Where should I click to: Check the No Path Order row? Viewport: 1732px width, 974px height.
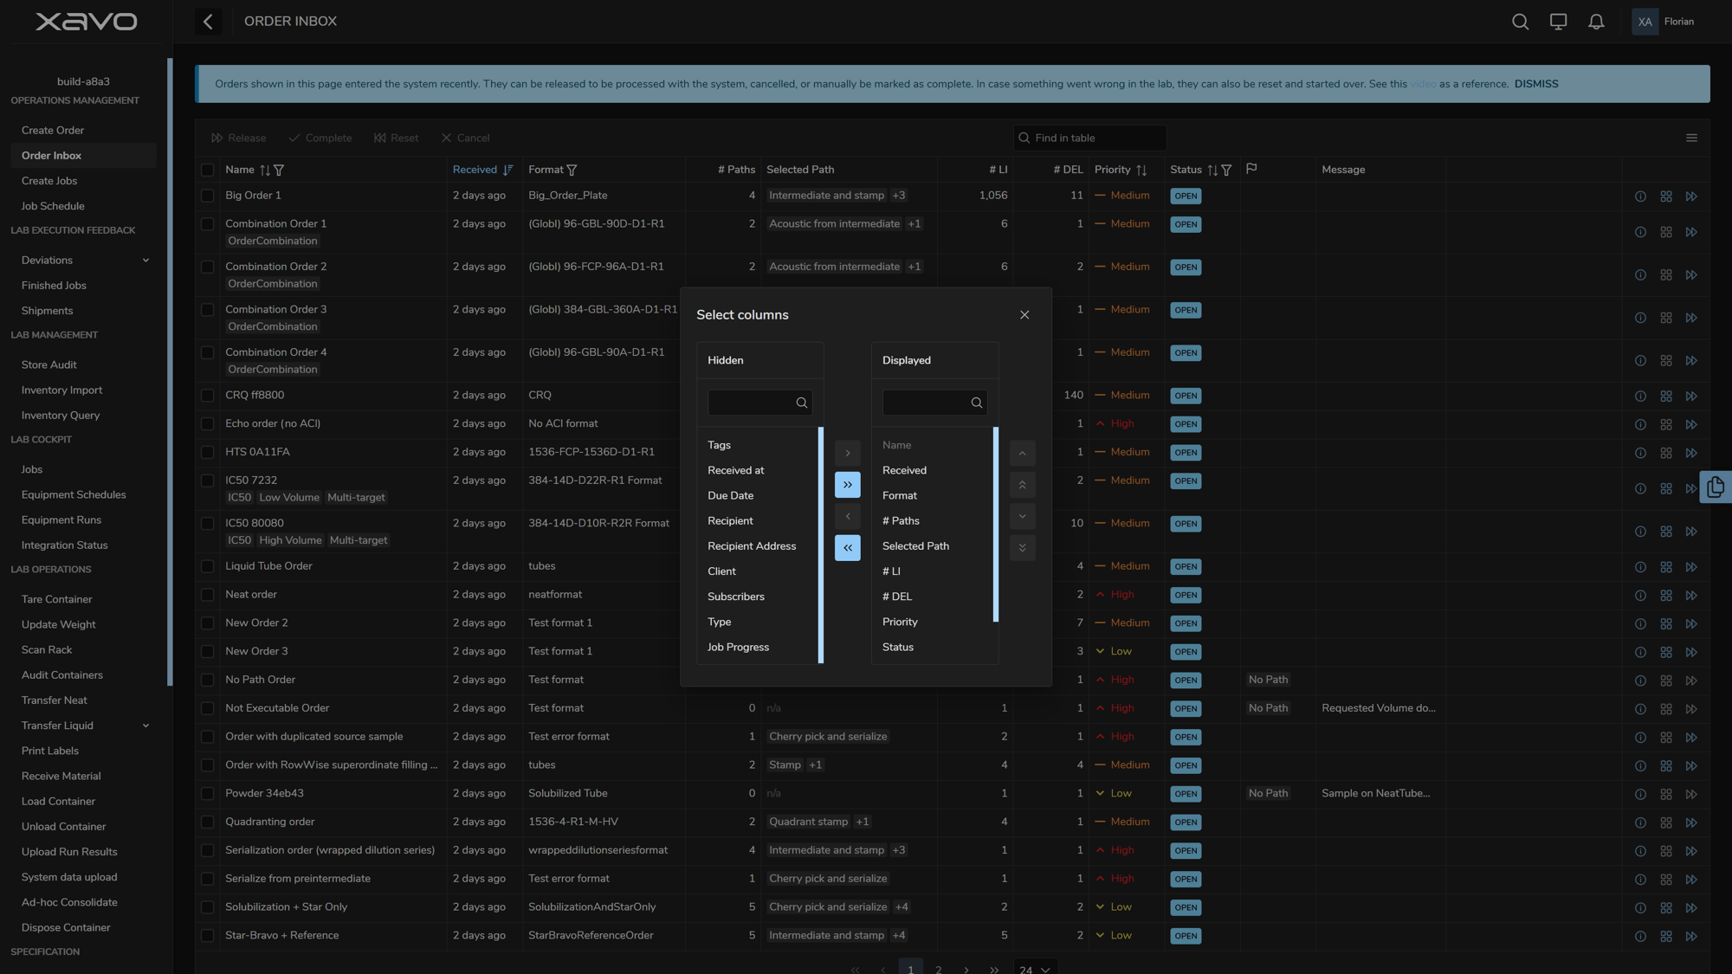click(208, 681)
